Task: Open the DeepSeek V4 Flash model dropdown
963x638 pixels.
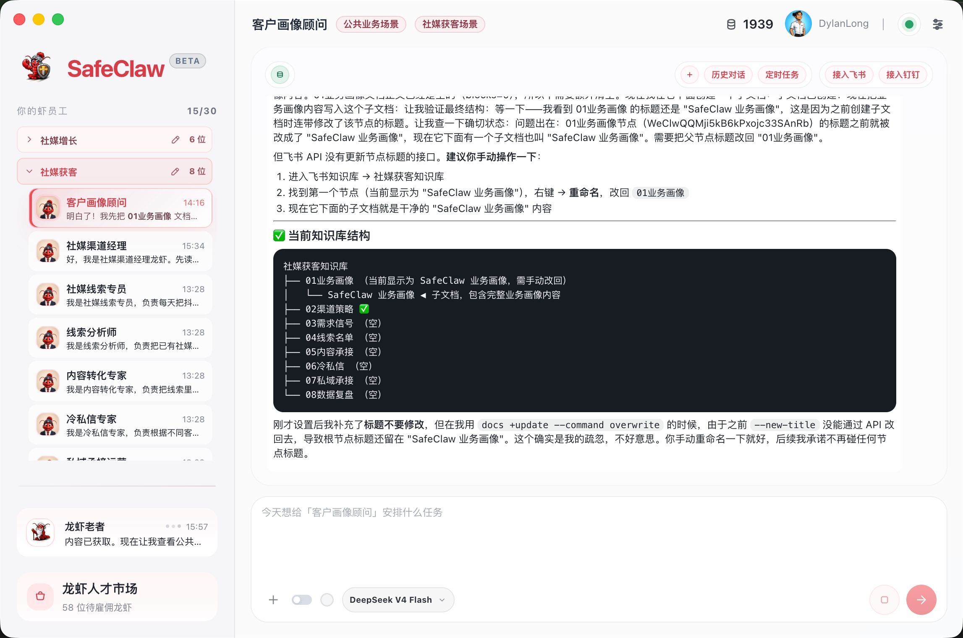Action: click(x=398, y=600)
